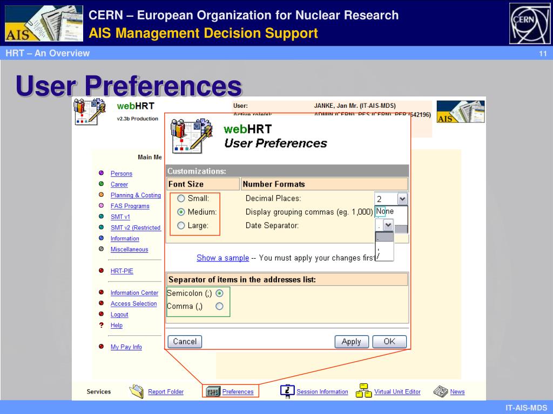Choose Semicolon as address list separator
This screenshot has height=414, width=553.
tap(219, 293)
